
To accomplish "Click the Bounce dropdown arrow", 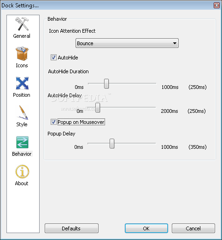I will point(175,43).
